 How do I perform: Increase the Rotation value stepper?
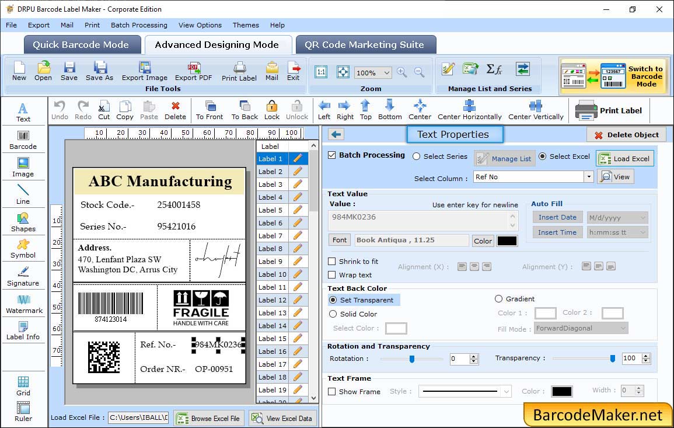(x=474, y=356)
